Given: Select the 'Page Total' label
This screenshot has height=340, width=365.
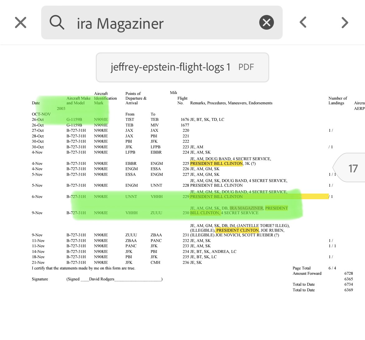Looking at the screenshot, I should tap(301, 268).
